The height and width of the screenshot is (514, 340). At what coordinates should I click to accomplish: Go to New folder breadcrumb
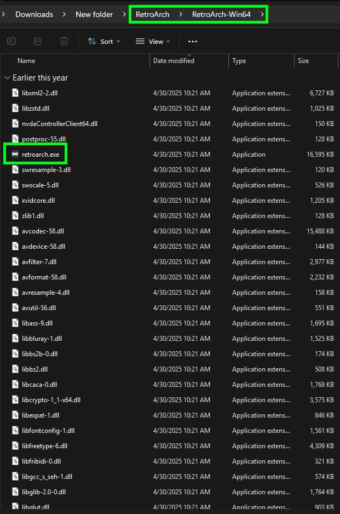click(x=94, y=14)
